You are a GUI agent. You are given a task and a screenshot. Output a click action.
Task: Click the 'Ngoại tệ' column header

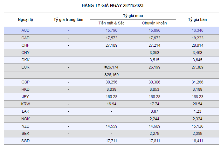[x=25, y=20]
